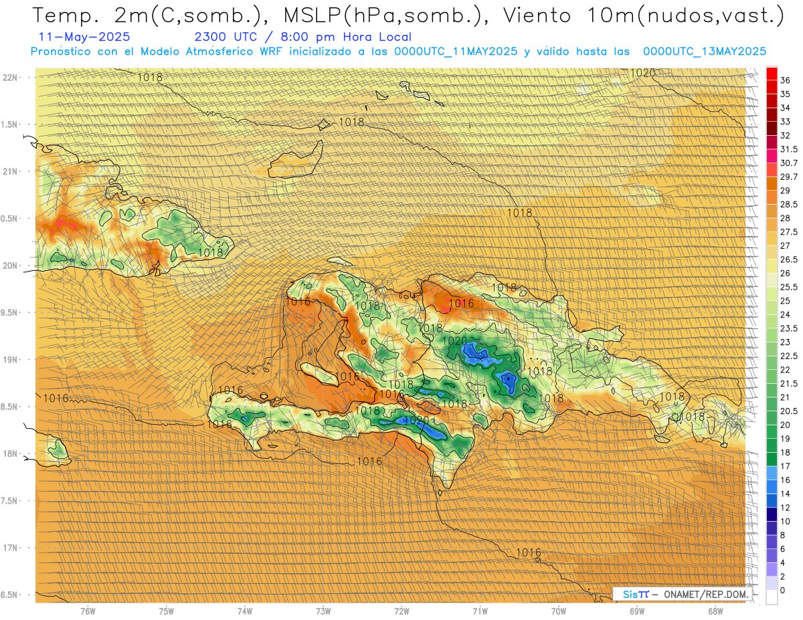803x620 pixels.
Task: Click the legend value '23.5'
Action: pyautogui.click(x=789, y=328)
